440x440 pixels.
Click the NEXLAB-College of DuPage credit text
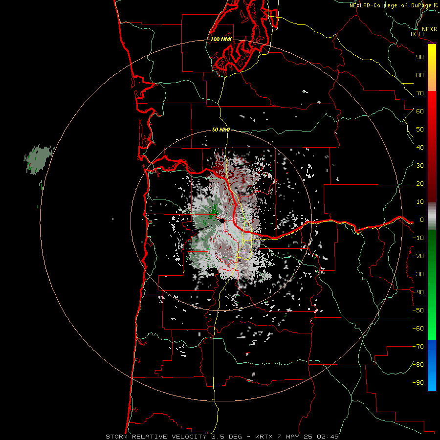392,5
